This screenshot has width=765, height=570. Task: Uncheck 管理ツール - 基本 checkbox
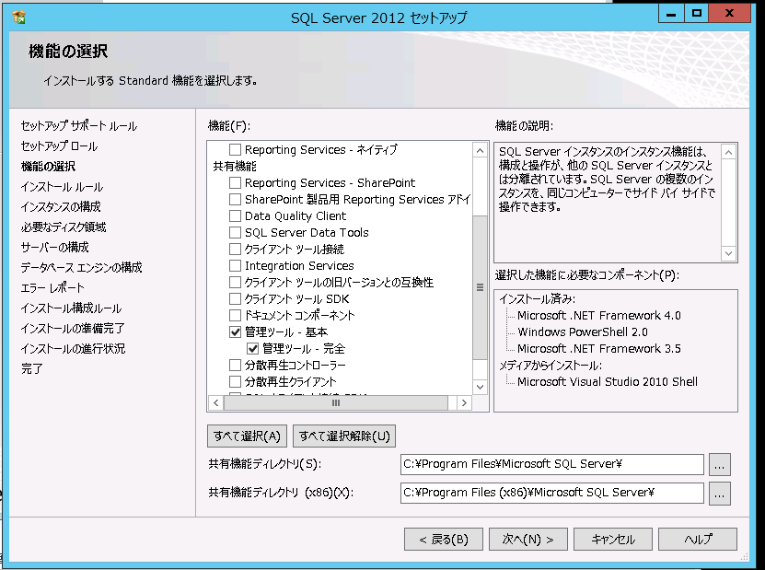pos(235,332)
